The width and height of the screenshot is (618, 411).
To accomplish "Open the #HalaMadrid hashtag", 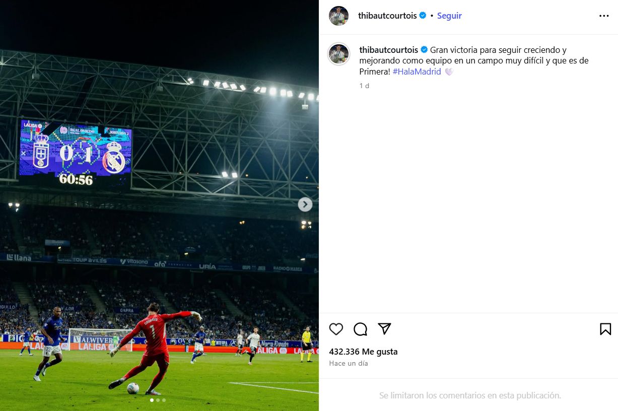I will pyautogui.click(x=417, y=72).
